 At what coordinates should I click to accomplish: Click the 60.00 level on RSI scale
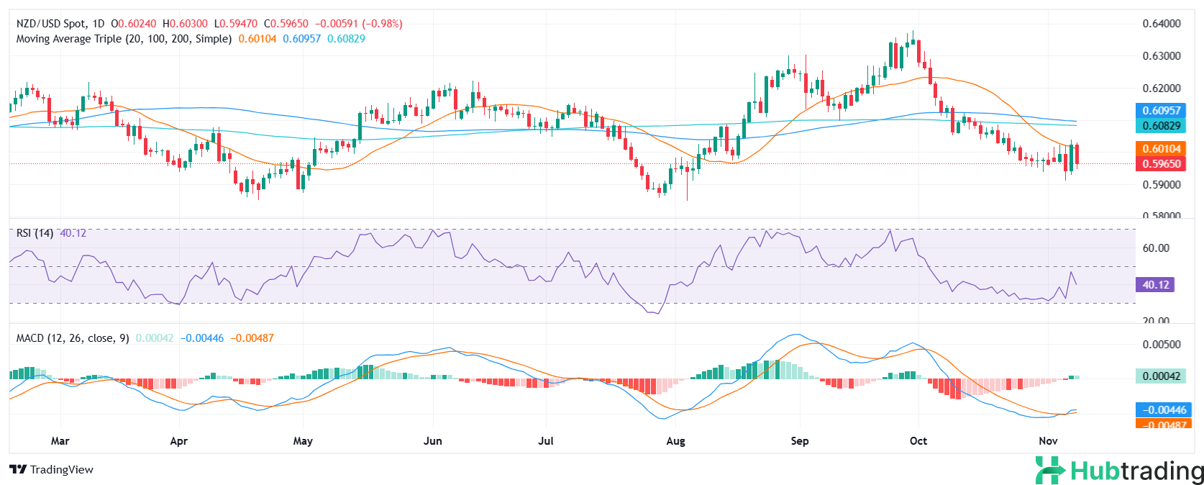pos(1156,248)
